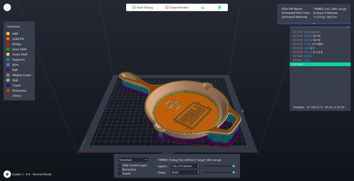
Task: Click the Steps slider handle
Action: [234, 172]
